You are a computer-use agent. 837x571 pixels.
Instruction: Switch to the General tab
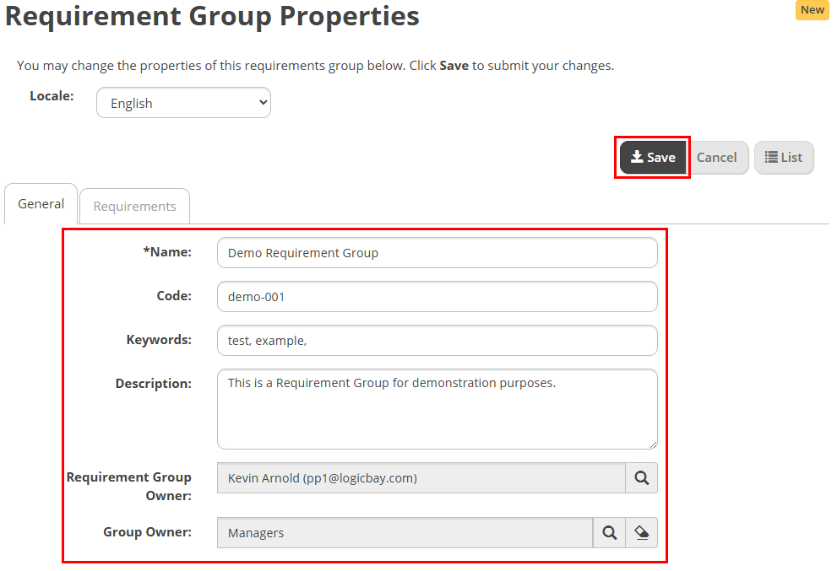41,204
